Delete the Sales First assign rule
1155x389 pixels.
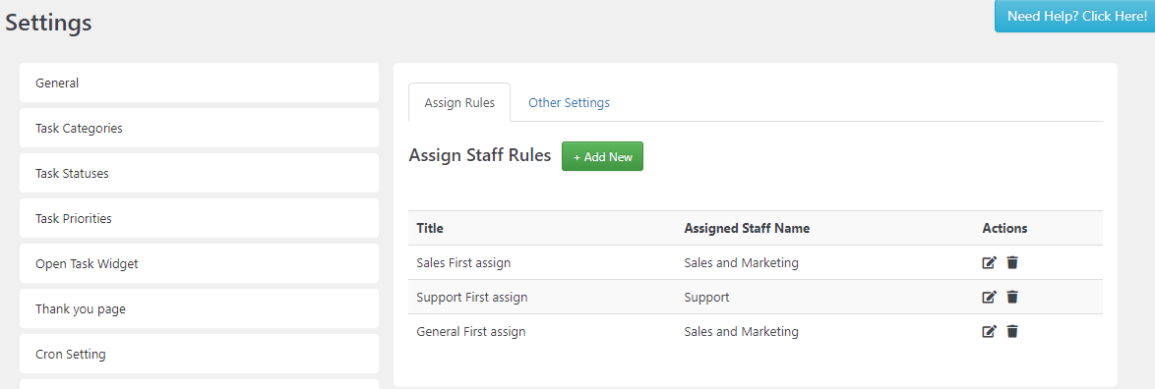(1012, 262)
